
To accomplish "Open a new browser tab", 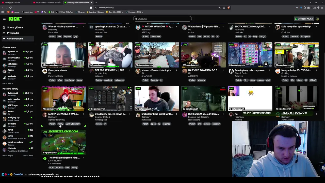I will (x=96, y=3).
